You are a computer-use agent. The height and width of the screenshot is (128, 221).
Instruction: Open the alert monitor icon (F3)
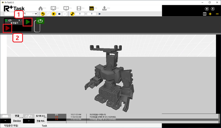(66, 8)
